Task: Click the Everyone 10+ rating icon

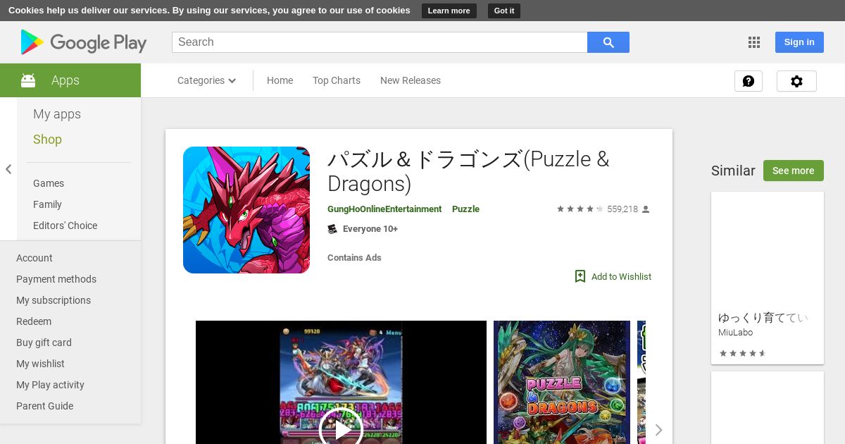Action: point(332,229)
